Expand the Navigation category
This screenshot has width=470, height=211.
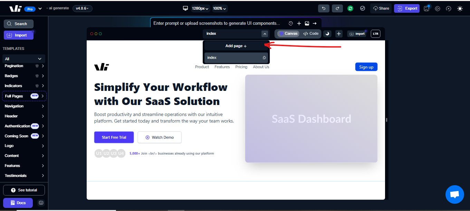(x=24, y=106)
